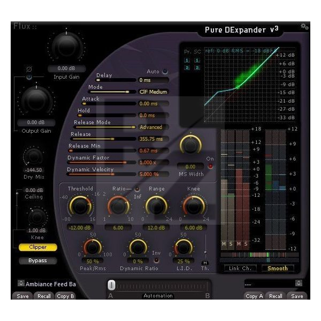This screenshot has height=321, width=321.
Task: Save preset slot B
Action: point(297,296)
